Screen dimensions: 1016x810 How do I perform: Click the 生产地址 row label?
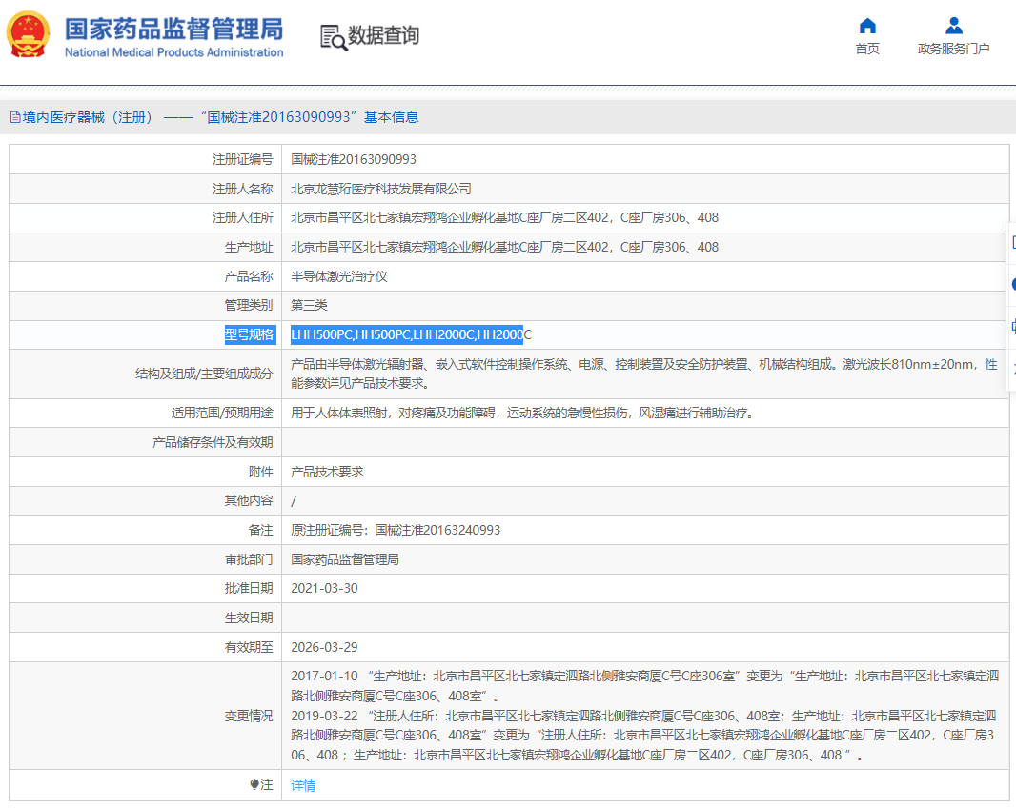click(x=249, y=247)
